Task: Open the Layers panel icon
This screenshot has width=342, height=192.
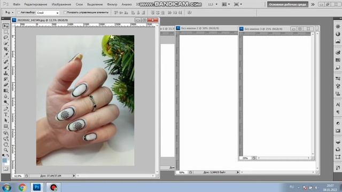Action: (x=338, y=142)
